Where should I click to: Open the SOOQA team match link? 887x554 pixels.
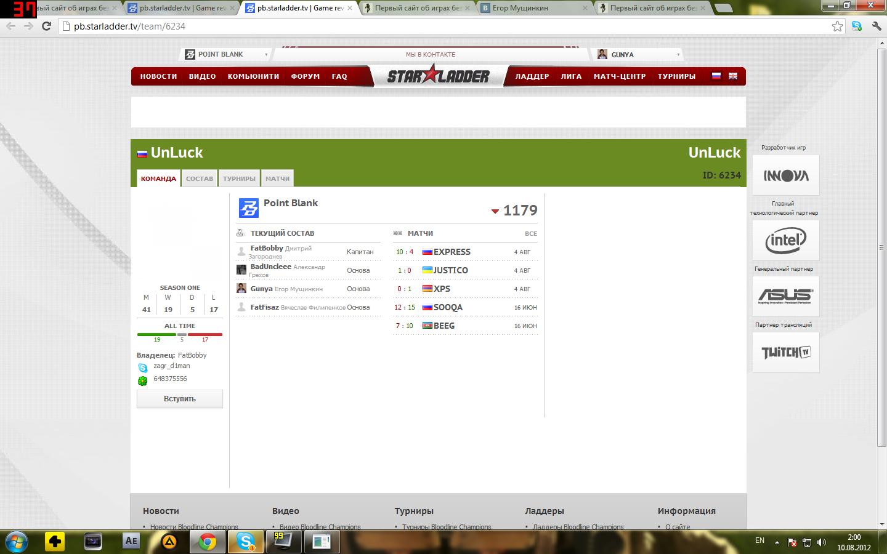[448, 307]
